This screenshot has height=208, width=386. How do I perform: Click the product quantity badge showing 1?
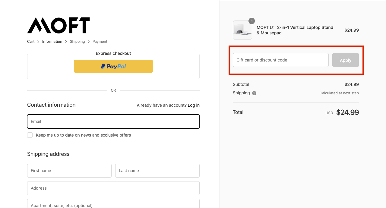[x=252, y=21]
